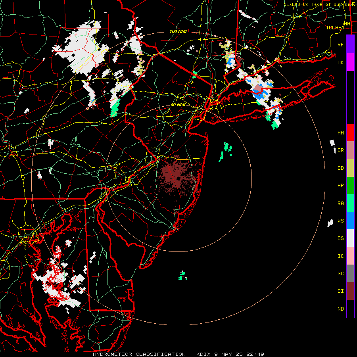Select the pink-brown GR graupel color swatch

[350, 150]
